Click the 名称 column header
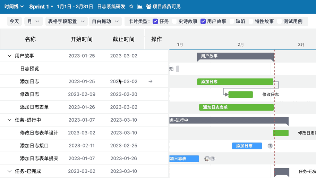Image resolution: width=316 pixels, height=178 pixels. tap(30, 39)
